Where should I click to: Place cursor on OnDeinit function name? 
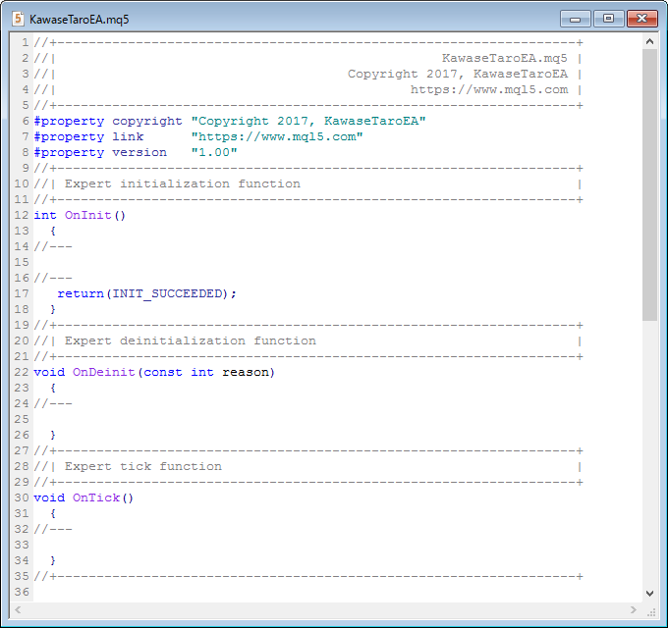click(104, 372)
